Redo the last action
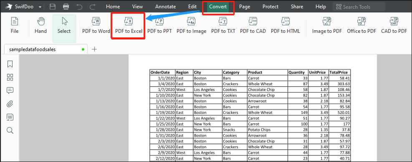 point(93,7)
